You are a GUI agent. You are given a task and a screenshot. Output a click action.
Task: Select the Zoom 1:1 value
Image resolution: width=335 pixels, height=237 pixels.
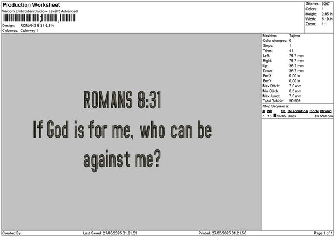324,24
